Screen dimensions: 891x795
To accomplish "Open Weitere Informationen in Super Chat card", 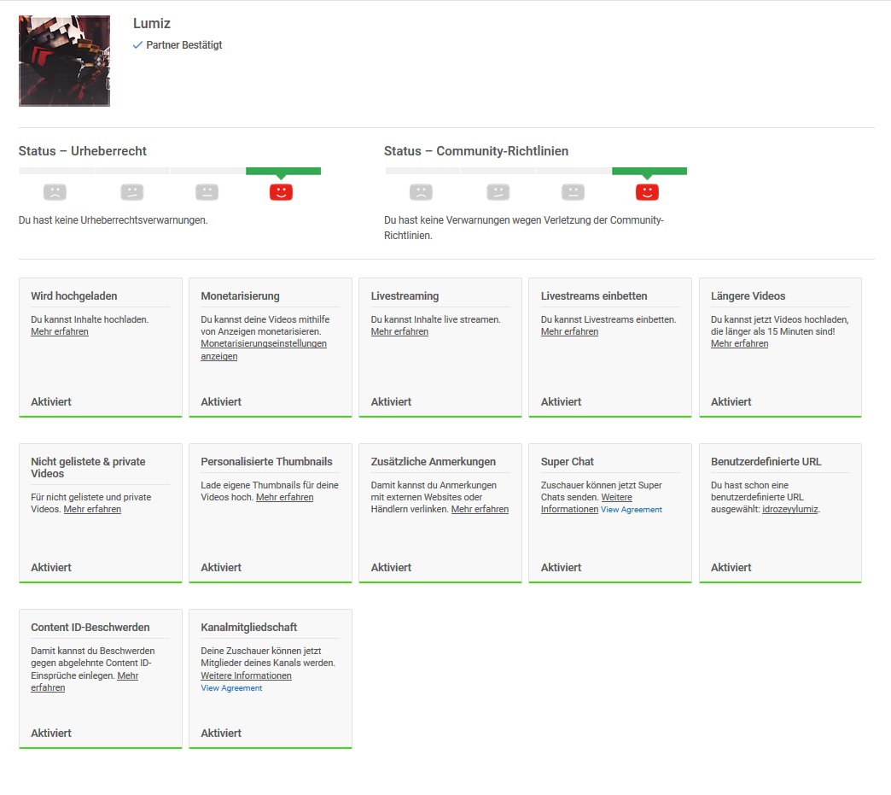I will 586,503.
